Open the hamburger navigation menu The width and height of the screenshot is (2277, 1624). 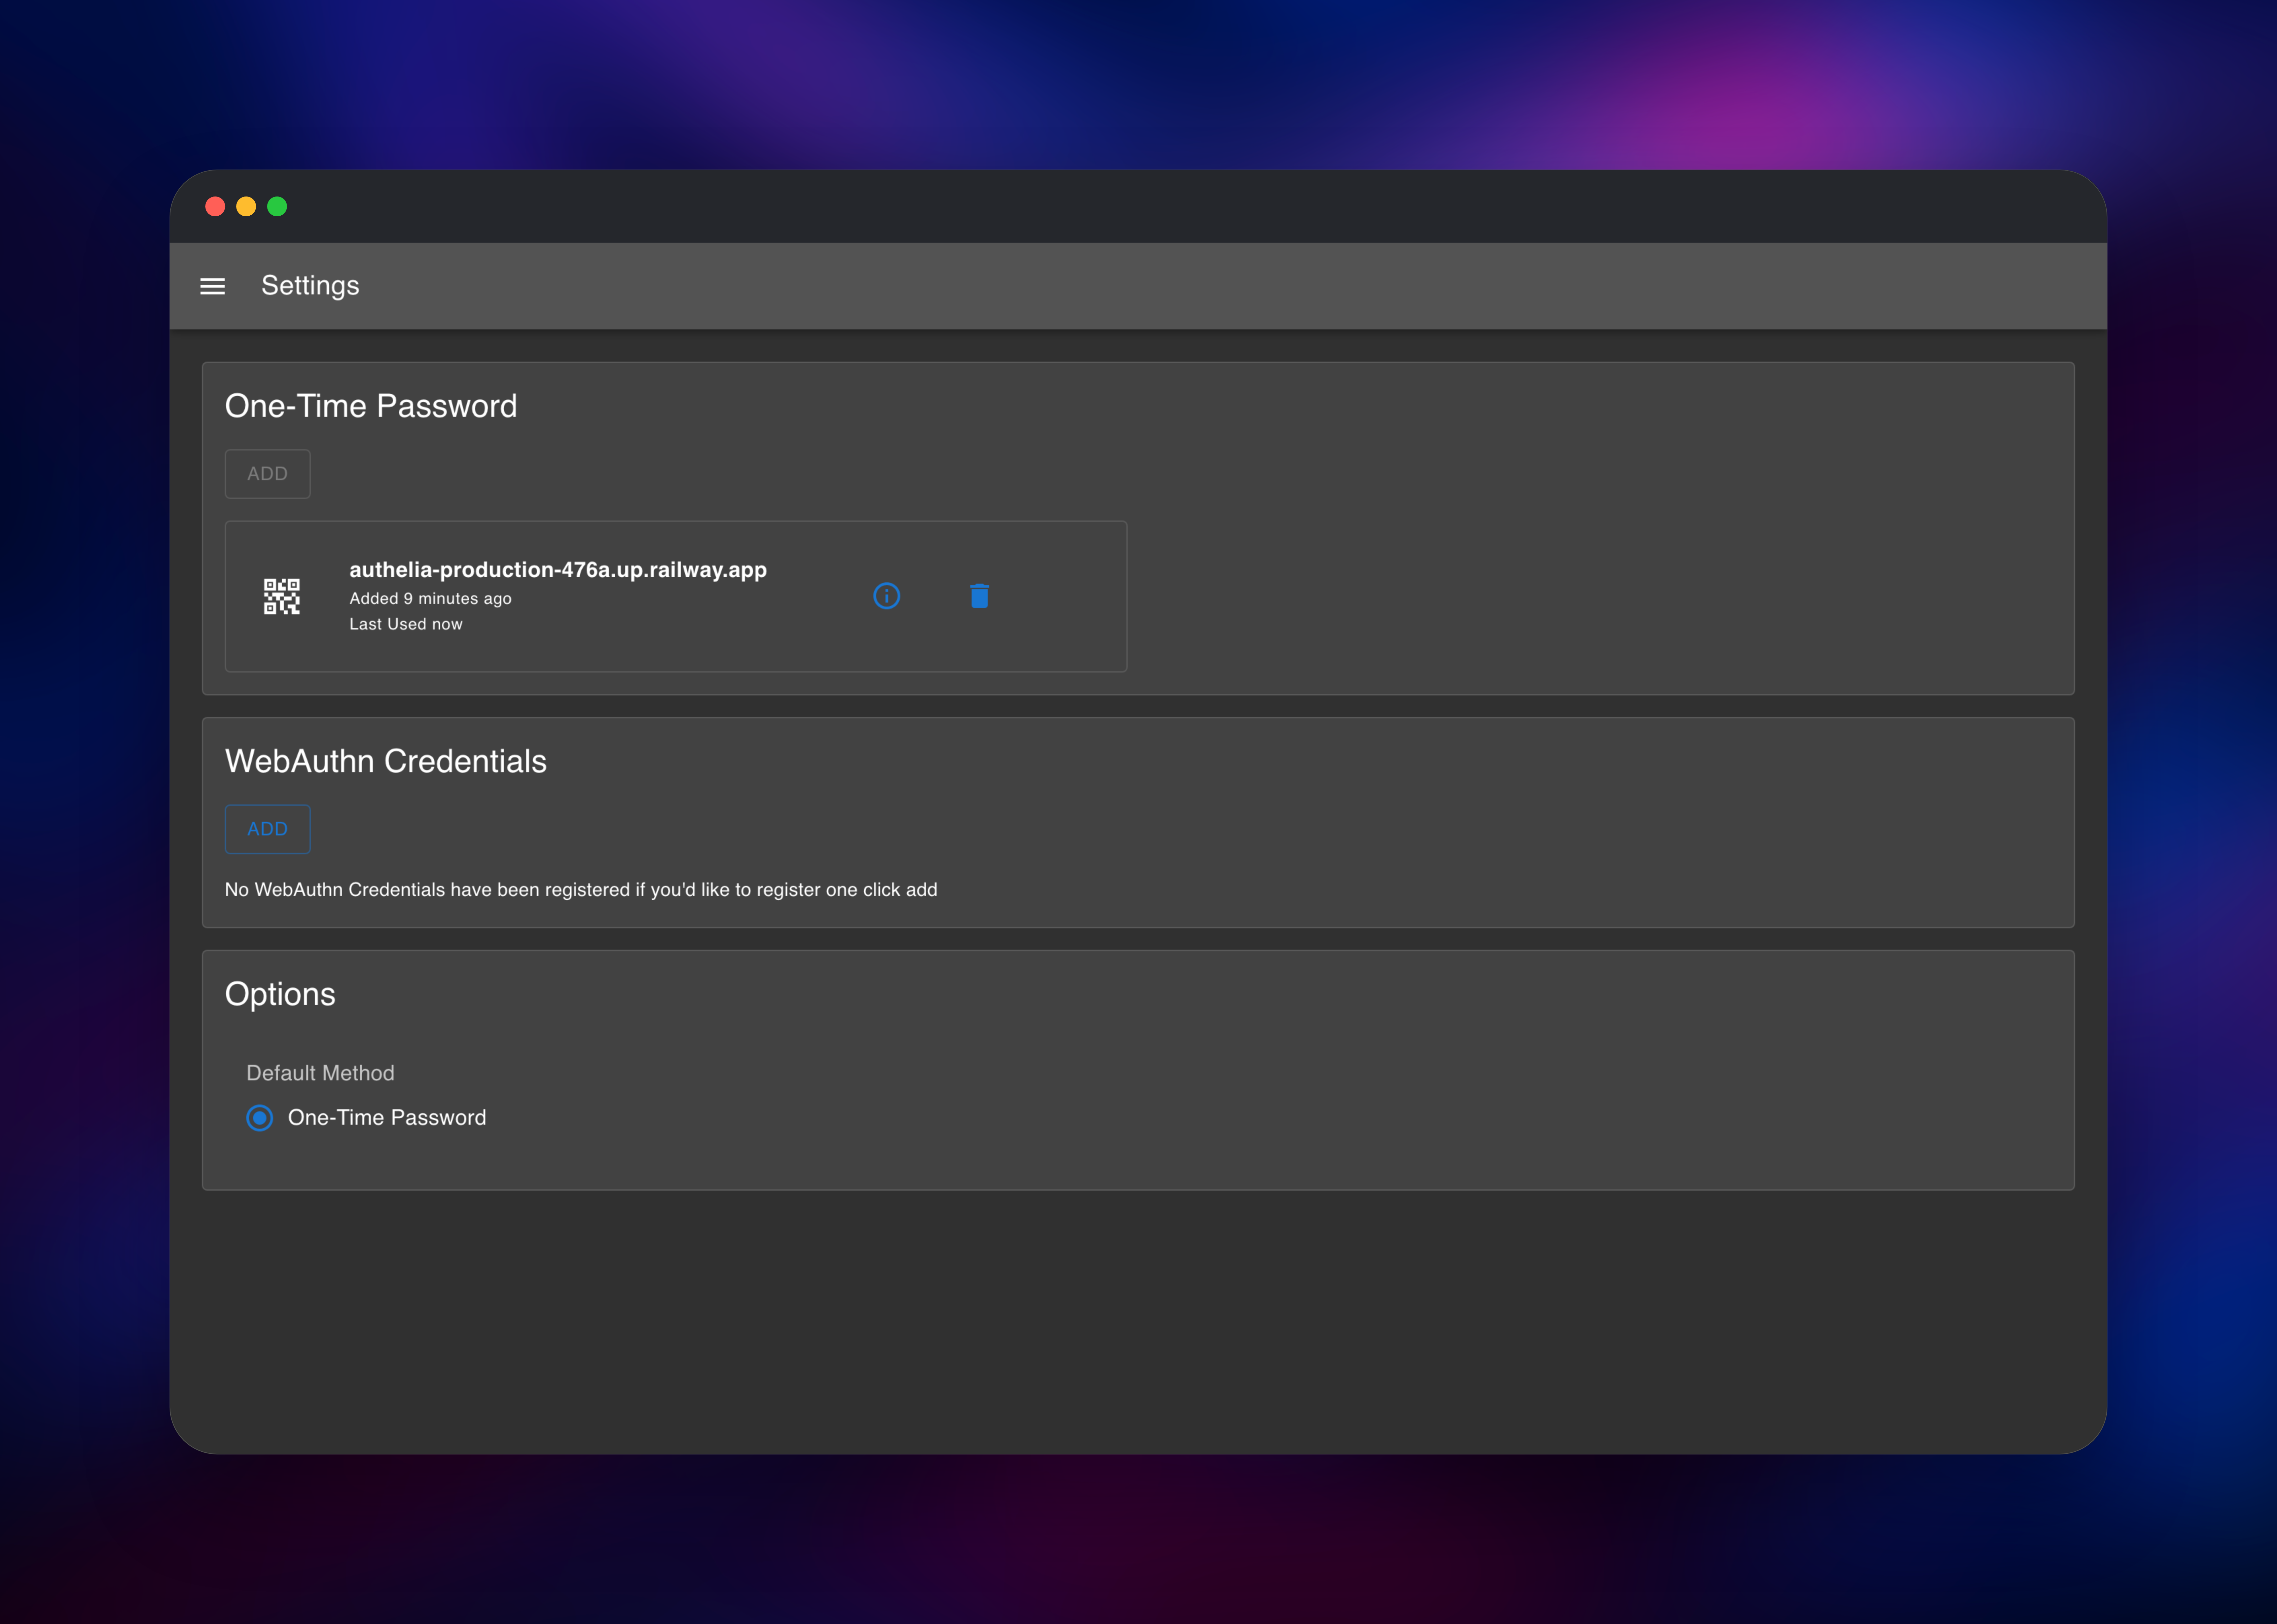point(212,286)
